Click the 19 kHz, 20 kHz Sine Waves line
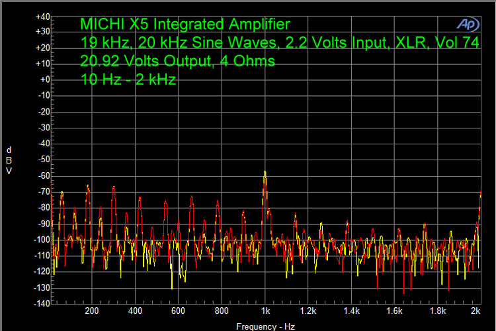 (x=278, y=43)
